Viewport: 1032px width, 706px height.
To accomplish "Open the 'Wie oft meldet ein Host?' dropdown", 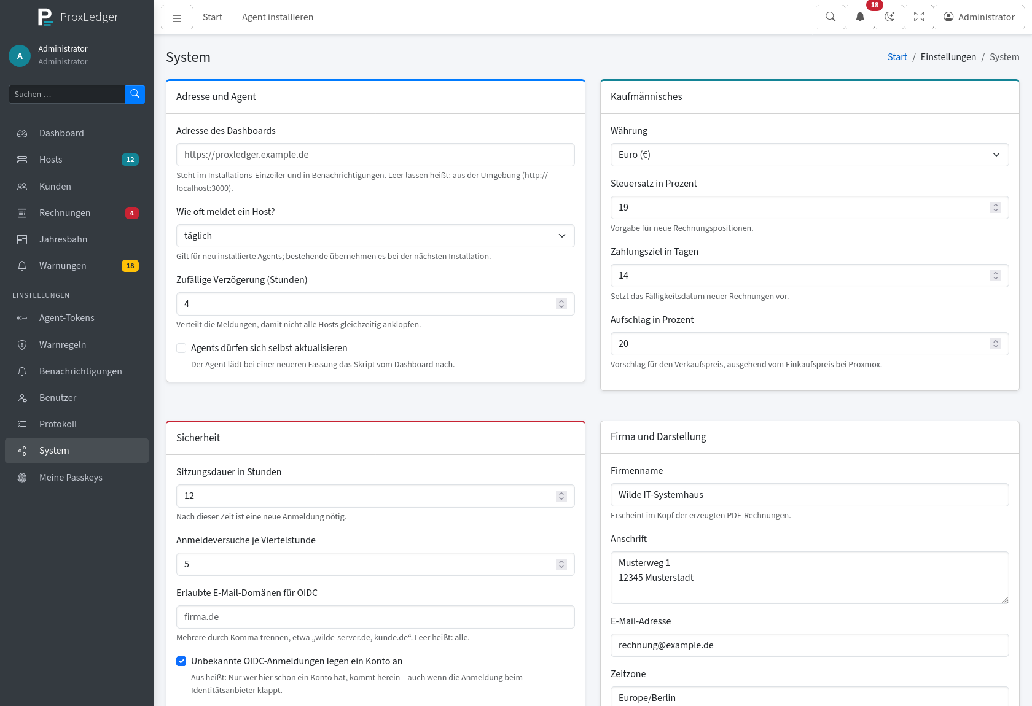I will (375, 236).
